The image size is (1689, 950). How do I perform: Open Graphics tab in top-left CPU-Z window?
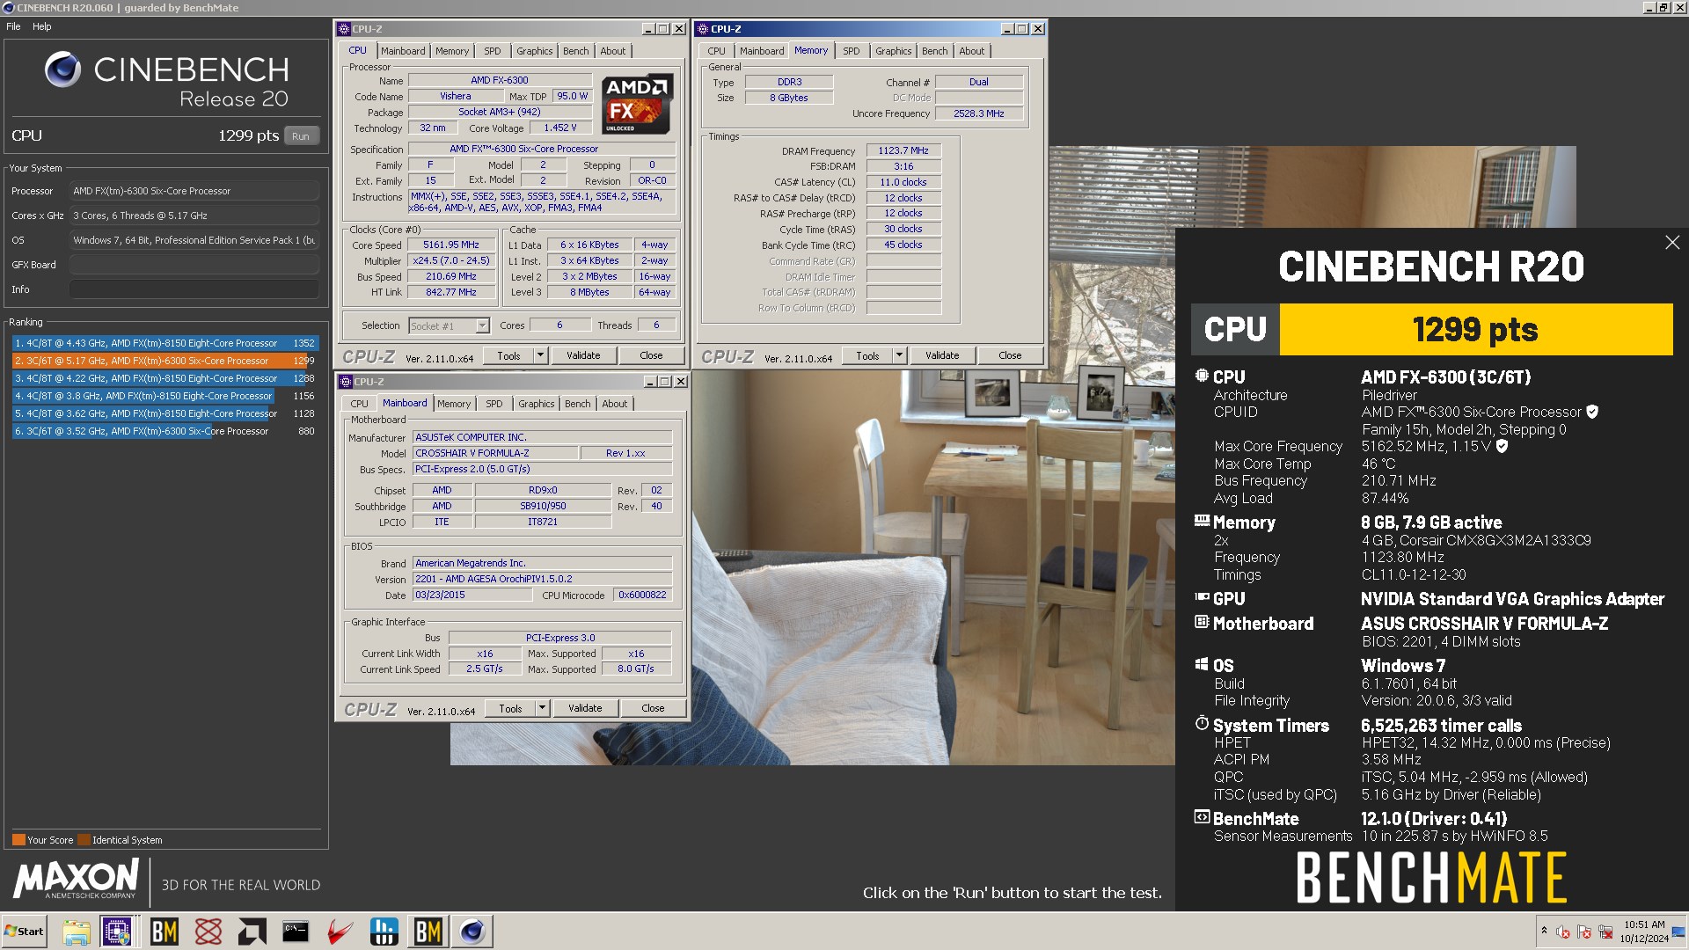coord(535,51)
